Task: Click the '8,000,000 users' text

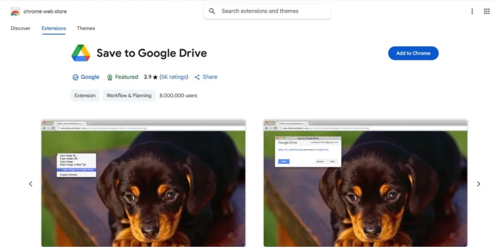Action: coord(178,96)
